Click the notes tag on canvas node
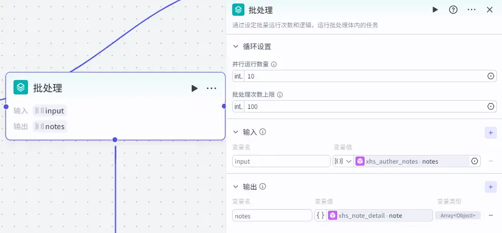 [50, 127]
